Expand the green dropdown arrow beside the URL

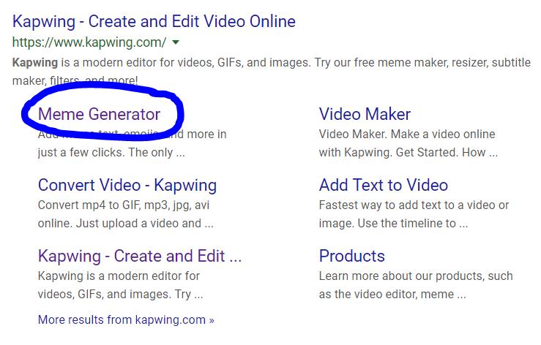176,42
